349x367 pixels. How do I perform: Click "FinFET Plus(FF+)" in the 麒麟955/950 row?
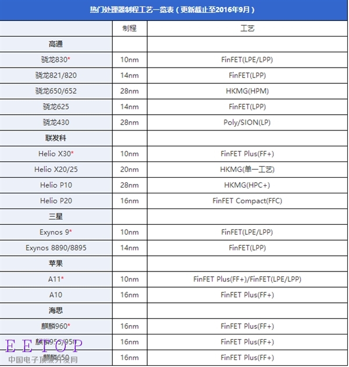pos(247,342)
